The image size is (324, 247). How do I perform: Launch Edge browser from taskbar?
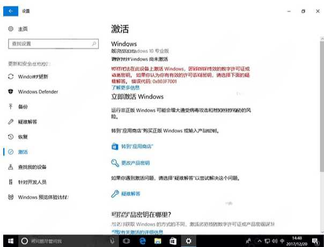[142, 241]
